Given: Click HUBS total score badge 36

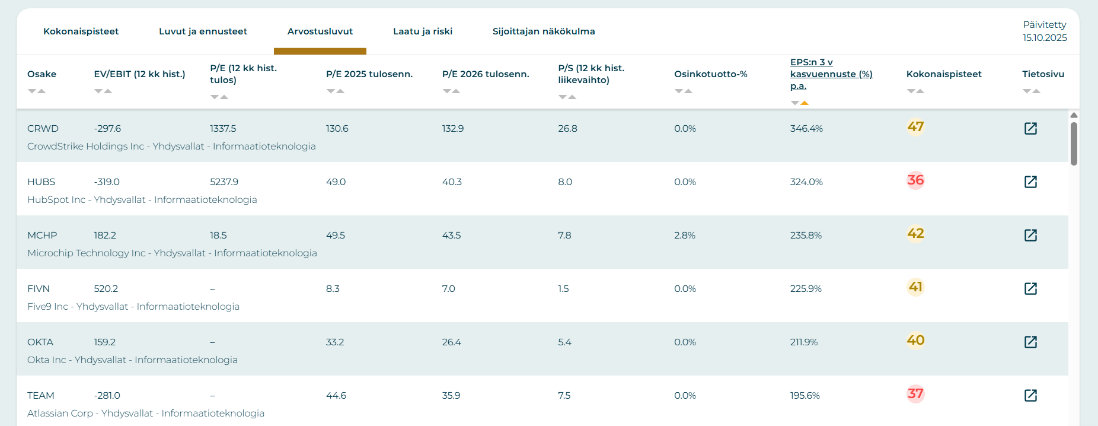Looking at the screenshot, I should 915,180.
